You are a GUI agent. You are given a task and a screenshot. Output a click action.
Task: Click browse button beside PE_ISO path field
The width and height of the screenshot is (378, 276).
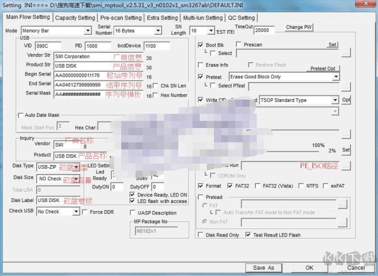[x=346, y=166]
